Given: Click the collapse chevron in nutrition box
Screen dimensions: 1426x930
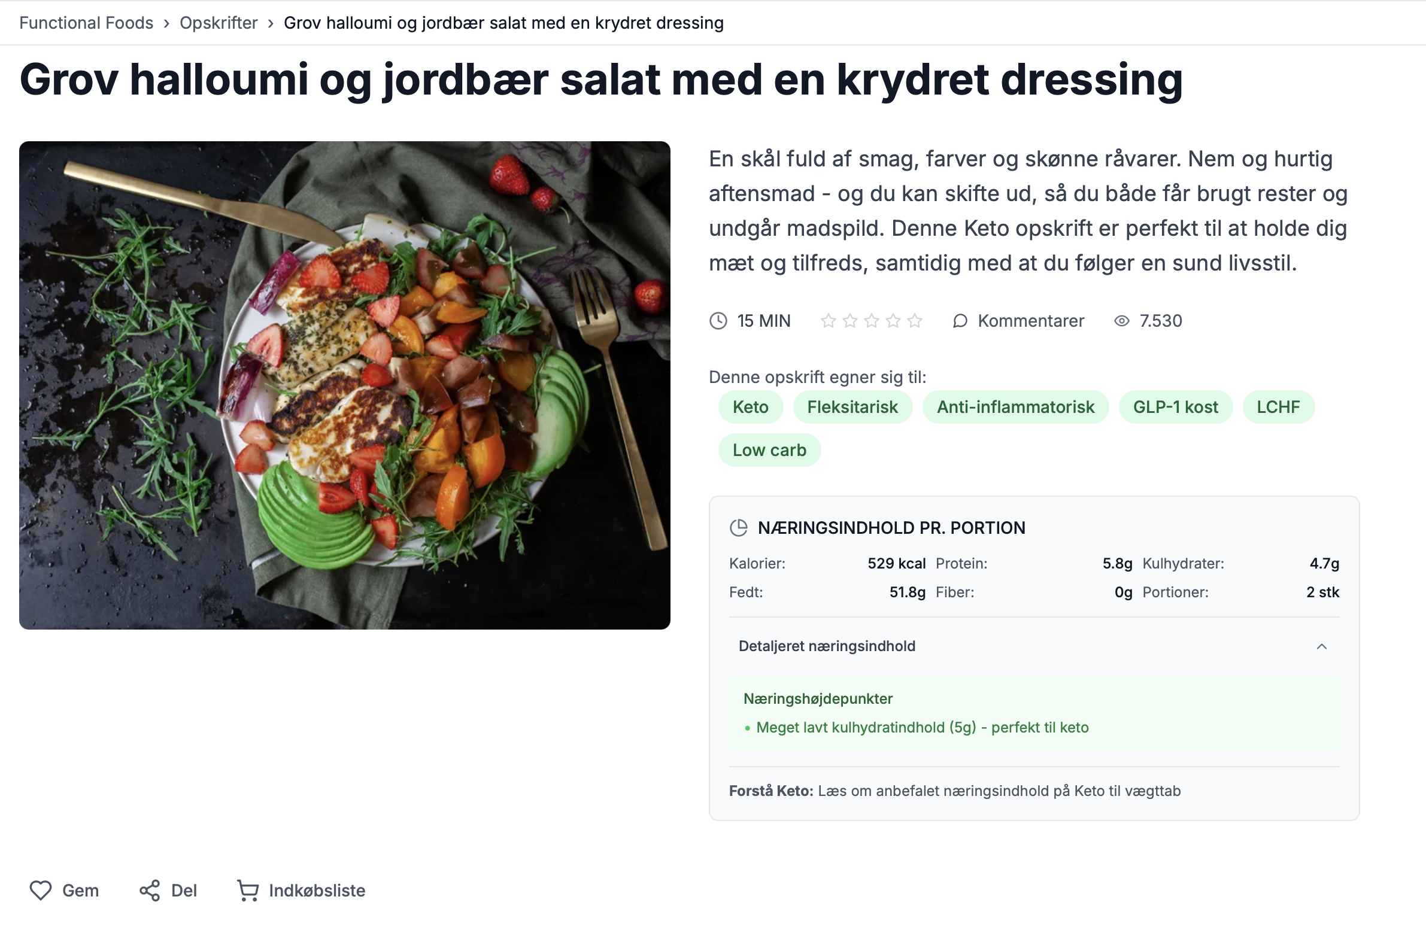Looking at the screenshot, I should tap(1322, 646).
